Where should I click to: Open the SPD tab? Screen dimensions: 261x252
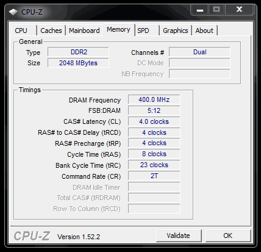coord(147,31)
